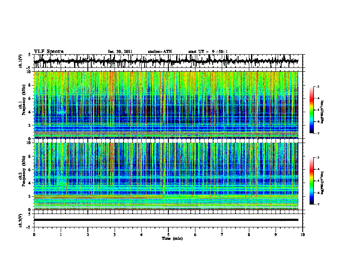Image resolution: width=341 pixels, height=263 pixels.
Task: Click the '-7' label on ch.1 color bar
Action: click(x=318, y=133)
